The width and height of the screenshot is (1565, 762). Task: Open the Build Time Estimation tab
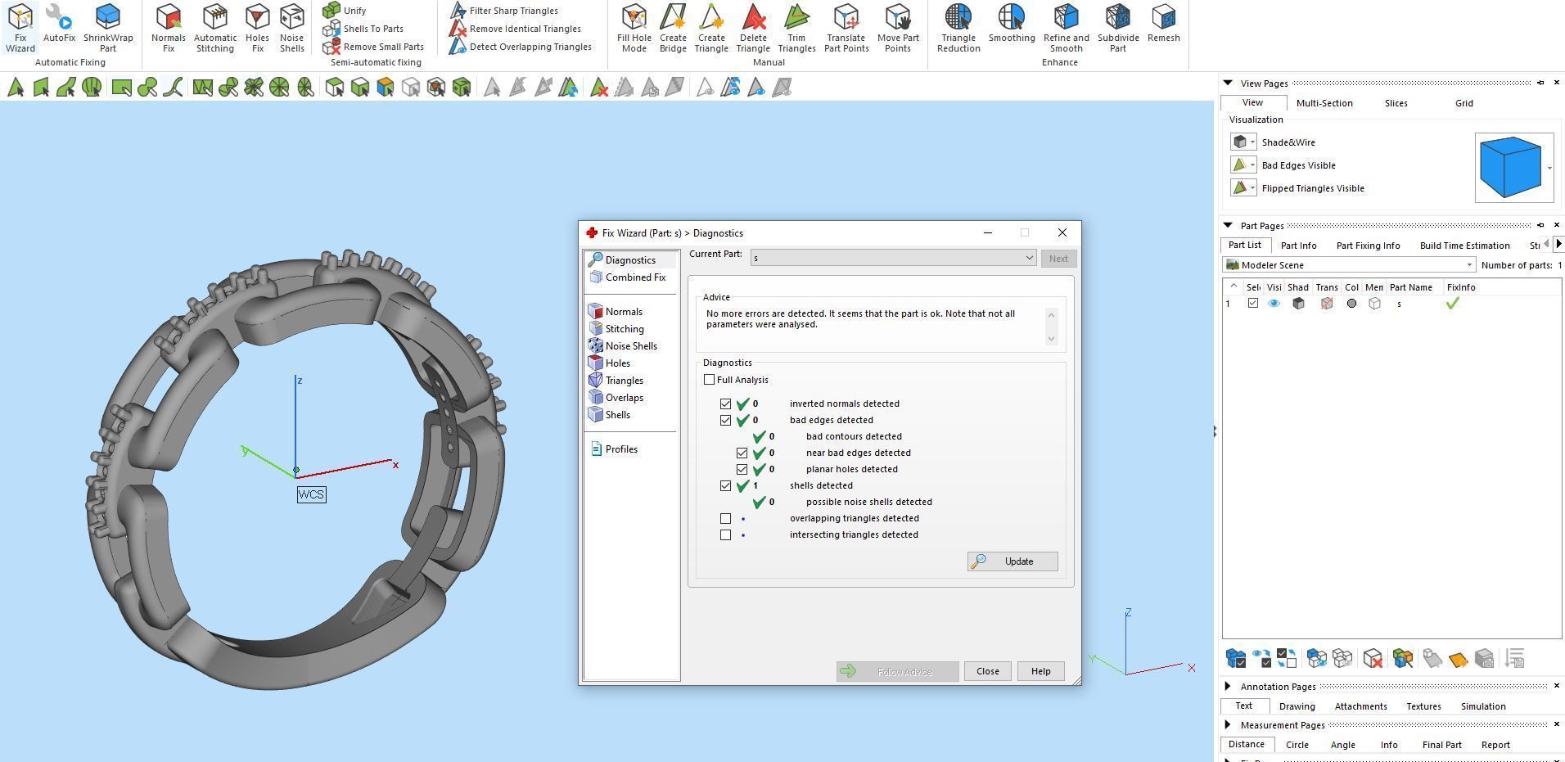pyautogui.click(x=1465, y=246)
